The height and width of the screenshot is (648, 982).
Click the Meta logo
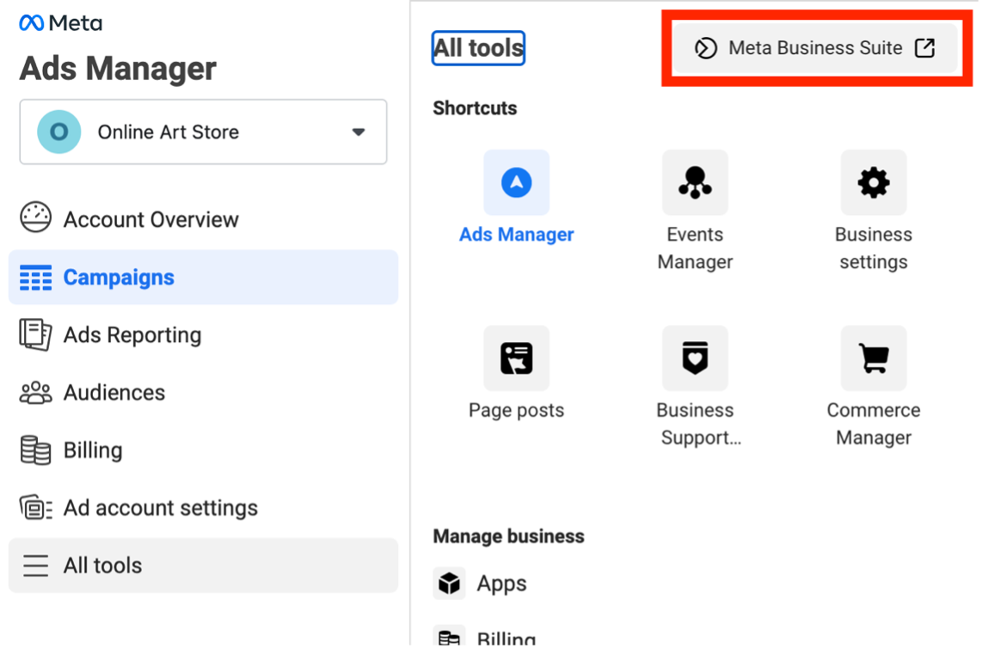point(60,23)
